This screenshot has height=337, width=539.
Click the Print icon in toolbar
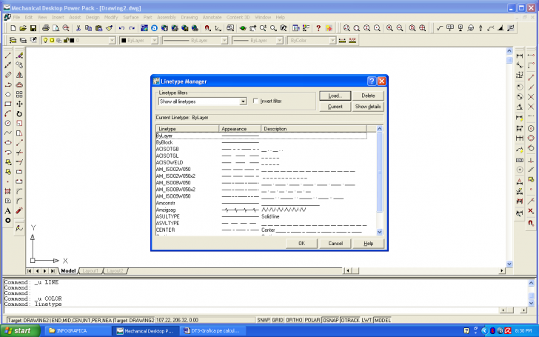(45, 28)
